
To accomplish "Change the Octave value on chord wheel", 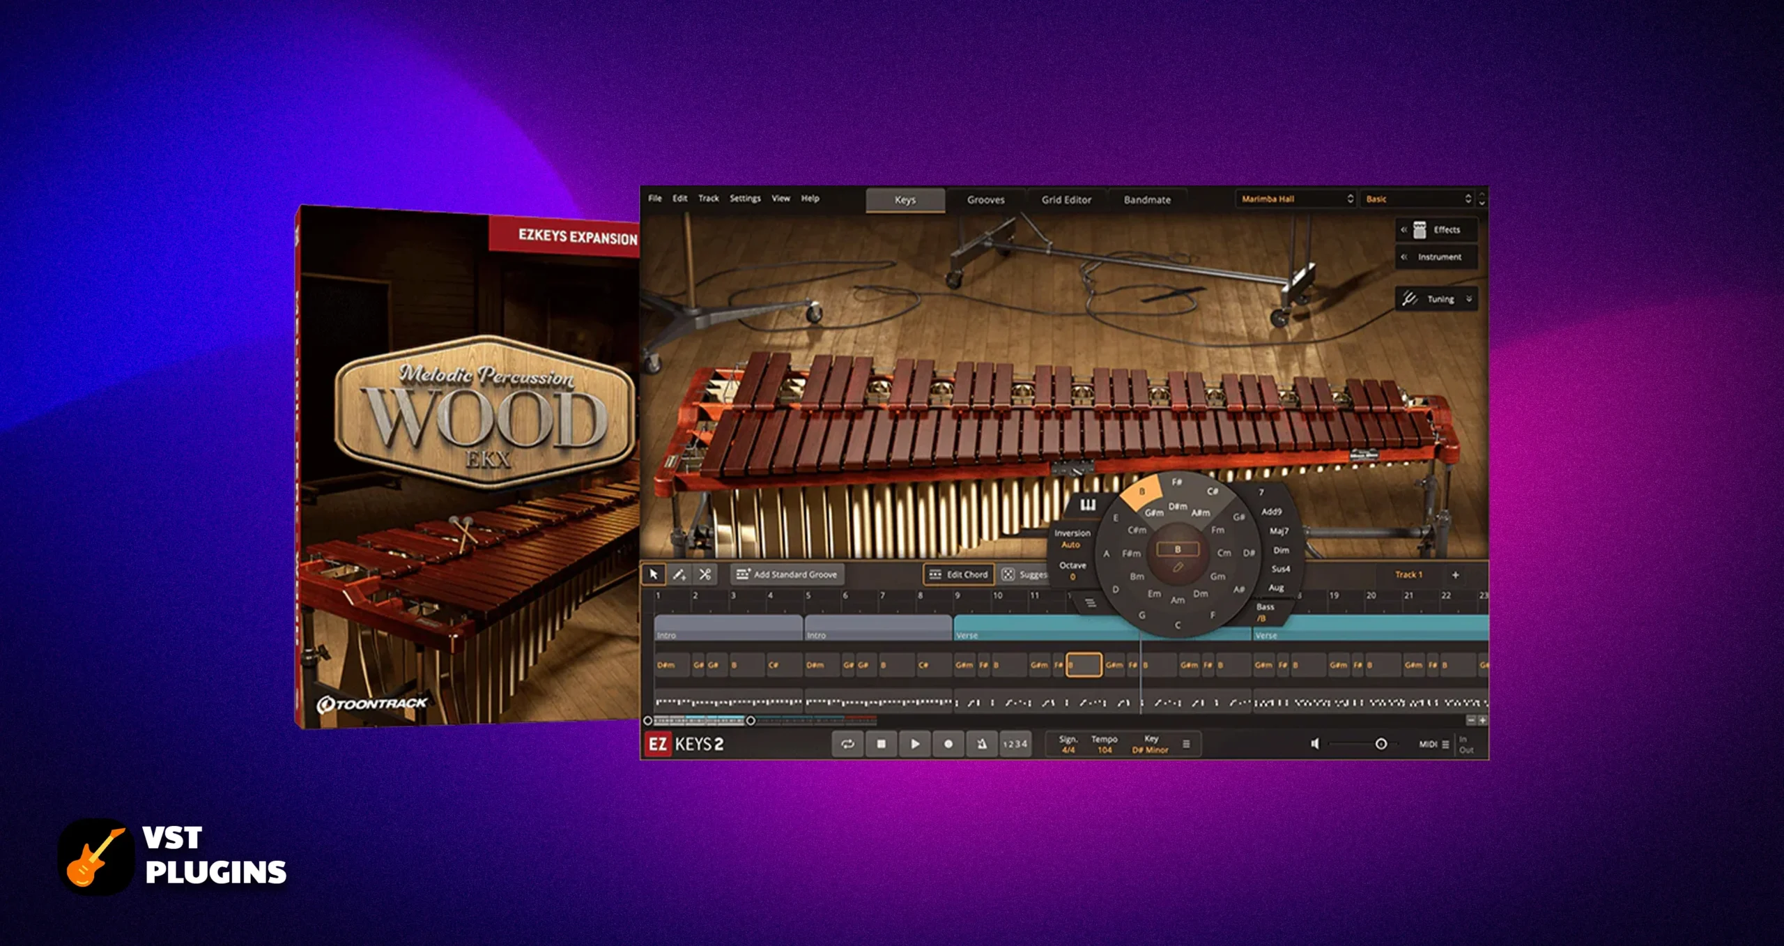I will pos(1072,577).
